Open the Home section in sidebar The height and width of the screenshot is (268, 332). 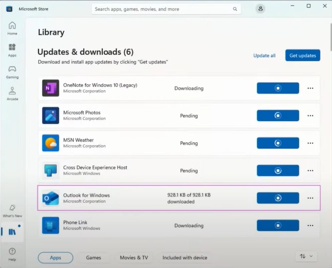coord(12,28)
